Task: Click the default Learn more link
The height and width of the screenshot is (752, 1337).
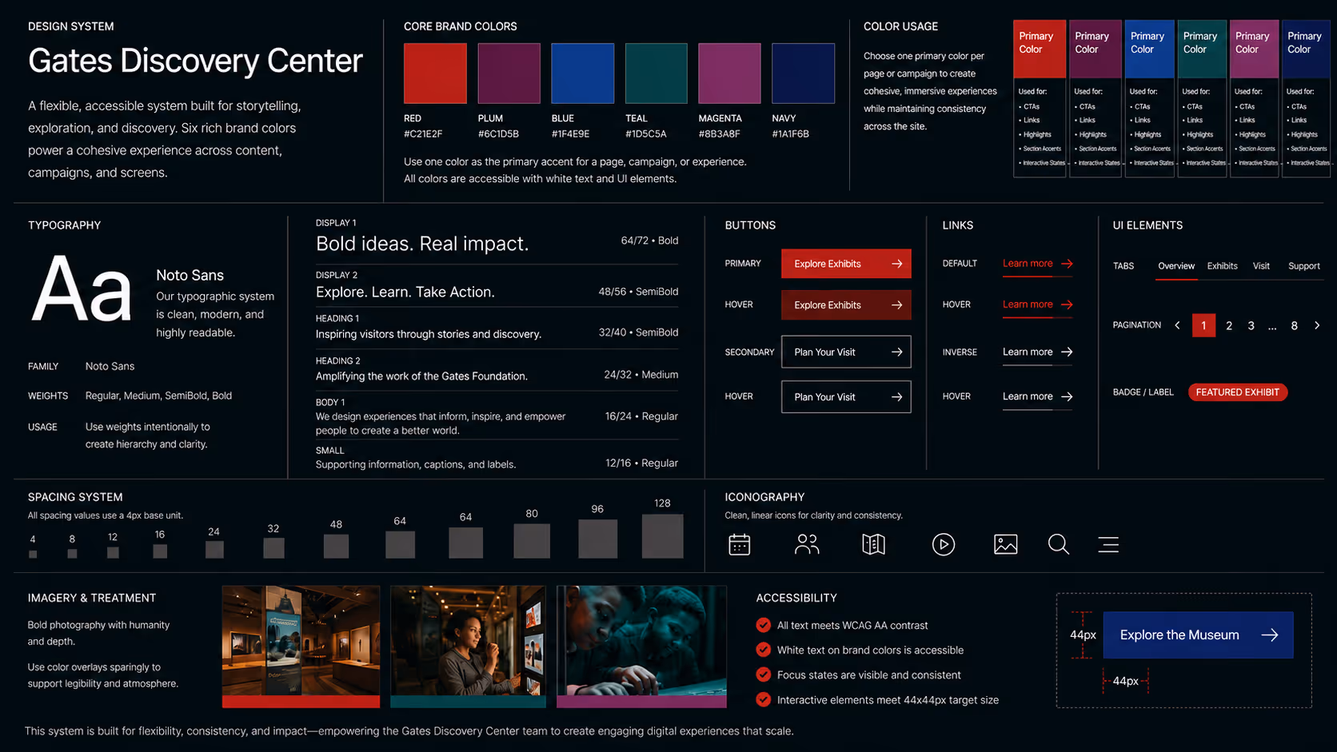Action: coord(1037,264)
